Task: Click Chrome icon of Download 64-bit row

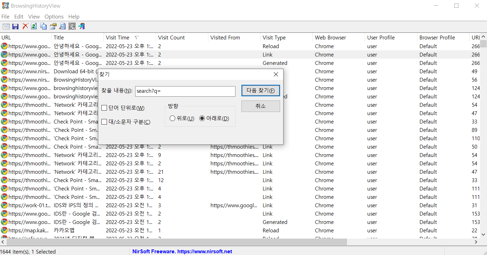Action: pyautogui.click(x=4, y=71)
